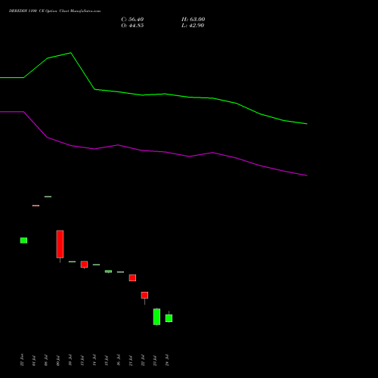Screen dimensions: 378x378
Task: Click the "24 Jul" date axis label
Action: 167,360
